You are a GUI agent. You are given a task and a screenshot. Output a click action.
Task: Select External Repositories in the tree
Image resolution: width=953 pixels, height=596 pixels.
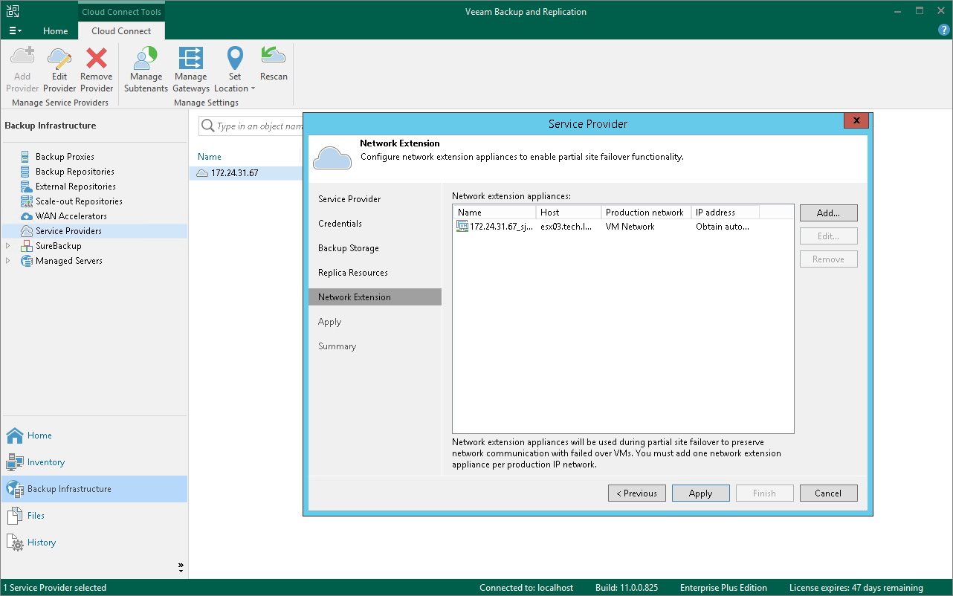click(x=75, y=187)
